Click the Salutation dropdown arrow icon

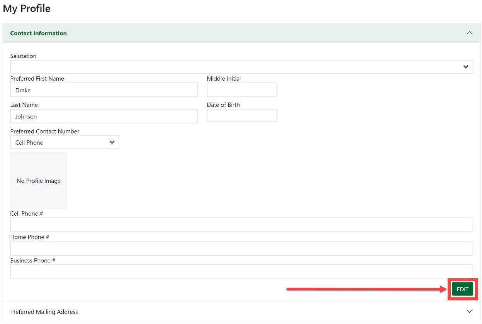click(466, 67)
